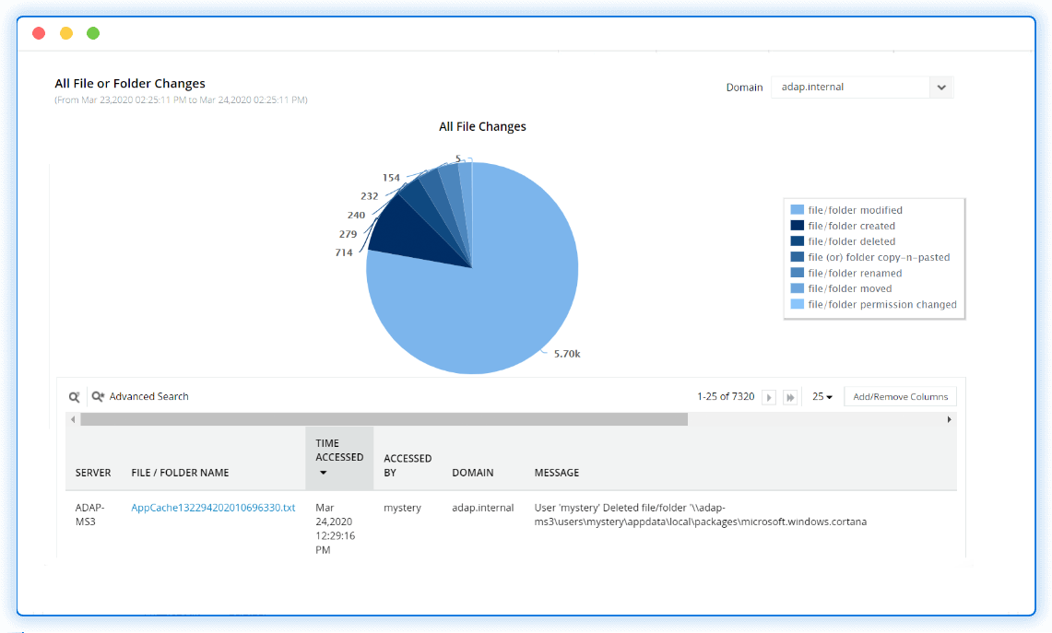The image size is (1052, 633).
Task: Click the Add/Remove Columns button
Action: (900, 396)
